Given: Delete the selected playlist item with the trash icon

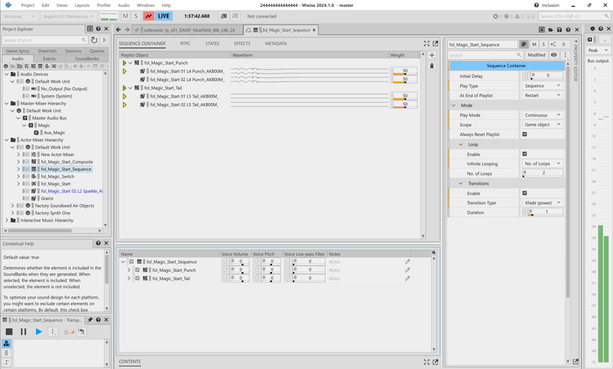Looking at the screenshot, I should click(x=432, y=66).
